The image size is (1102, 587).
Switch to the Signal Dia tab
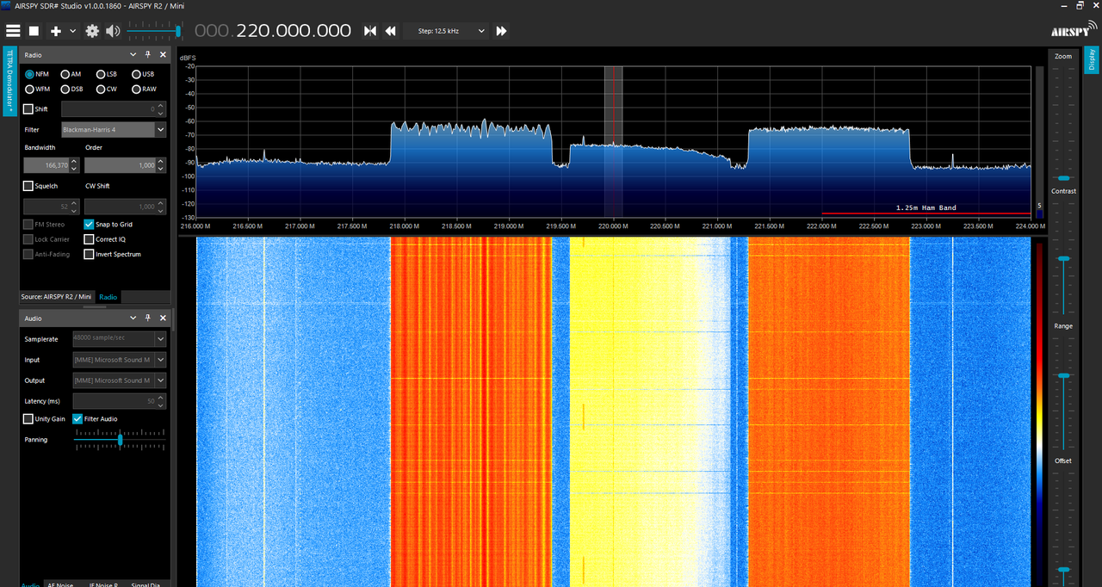pos(145,584)
